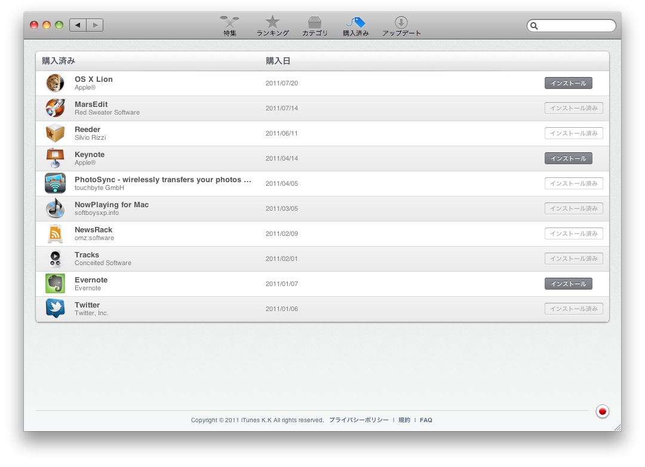645x467 pixels.
Task: Click the Twitter bird app icon
Action: click(55, 309)
